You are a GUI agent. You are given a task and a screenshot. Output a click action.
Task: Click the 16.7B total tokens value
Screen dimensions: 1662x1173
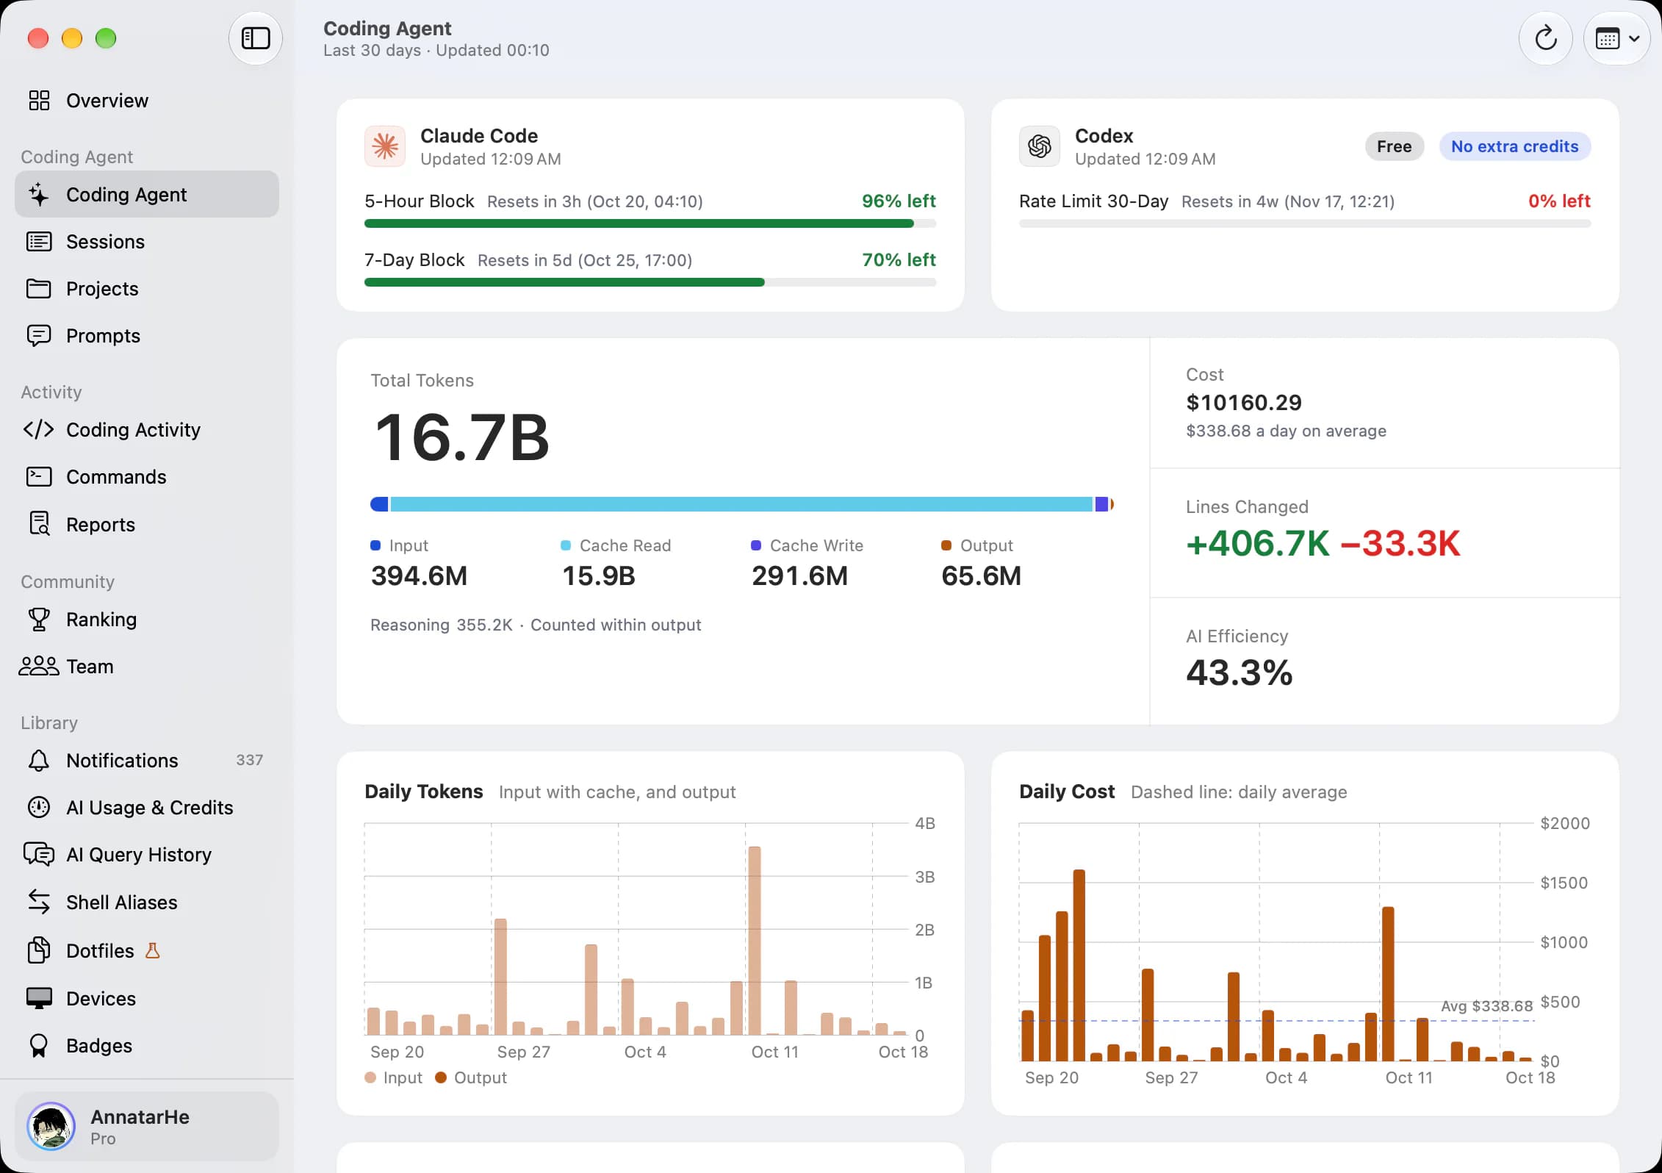[461, 438]
